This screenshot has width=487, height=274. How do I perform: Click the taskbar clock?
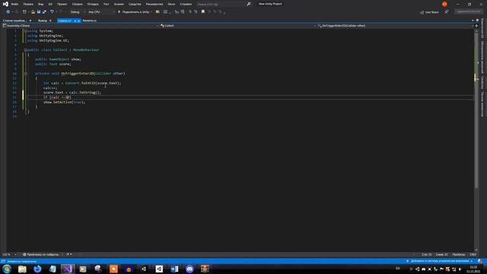(473, 269)
